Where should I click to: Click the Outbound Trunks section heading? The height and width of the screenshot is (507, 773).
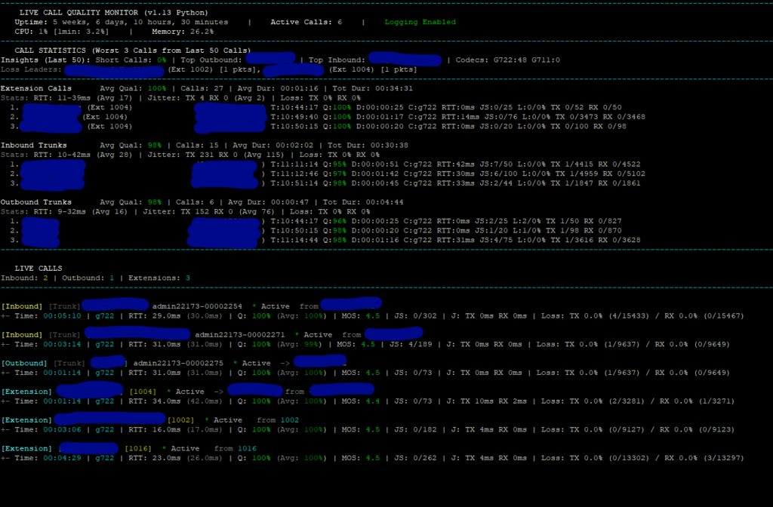[x=36, y=202]
